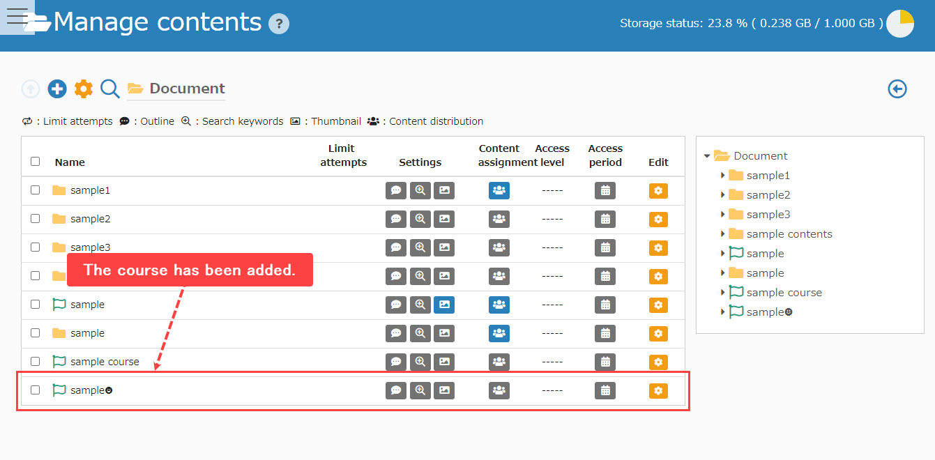Open content assignment for sample1
The height and width of the screenshot is (460, 935).
click(499, 190)
